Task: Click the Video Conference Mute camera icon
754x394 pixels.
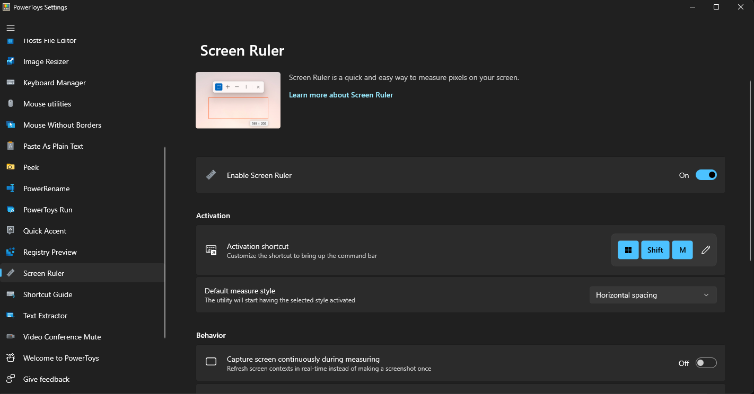Action: [x=11, y=337]
